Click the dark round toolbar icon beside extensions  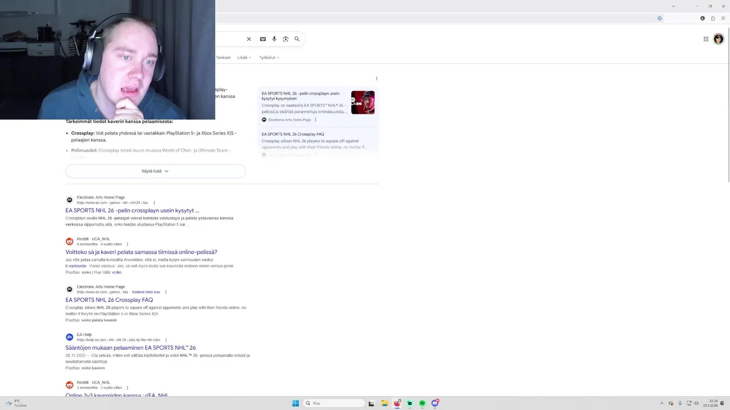pyautogui.click(x=703, y=18)
